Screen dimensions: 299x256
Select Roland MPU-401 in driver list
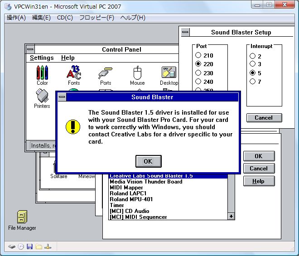click(168, 199)
